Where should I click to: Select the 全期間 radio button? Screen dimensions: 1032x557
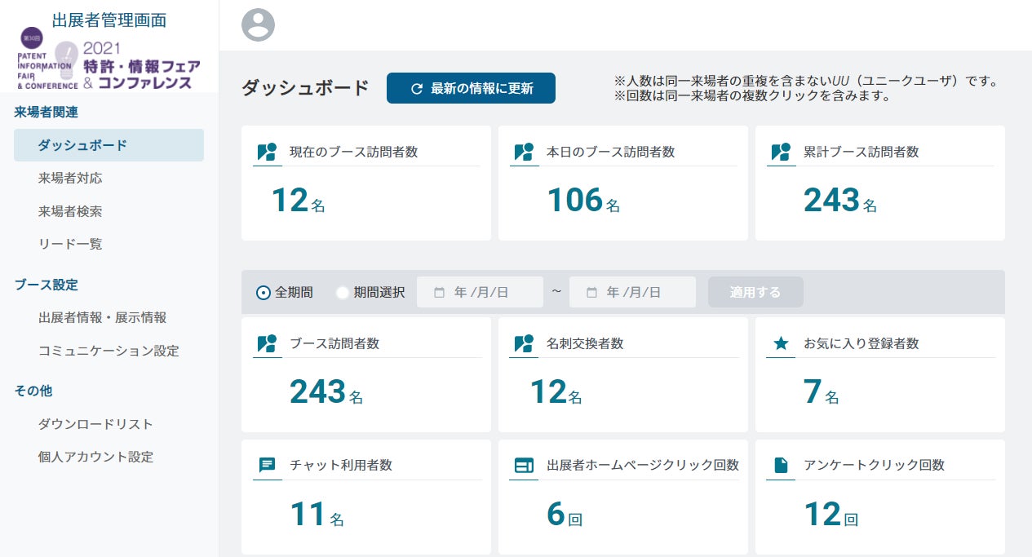tap(264, 292)
